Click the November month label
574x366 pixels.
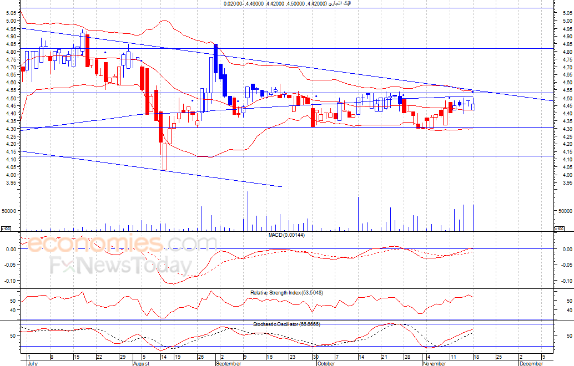pos(435,363)
